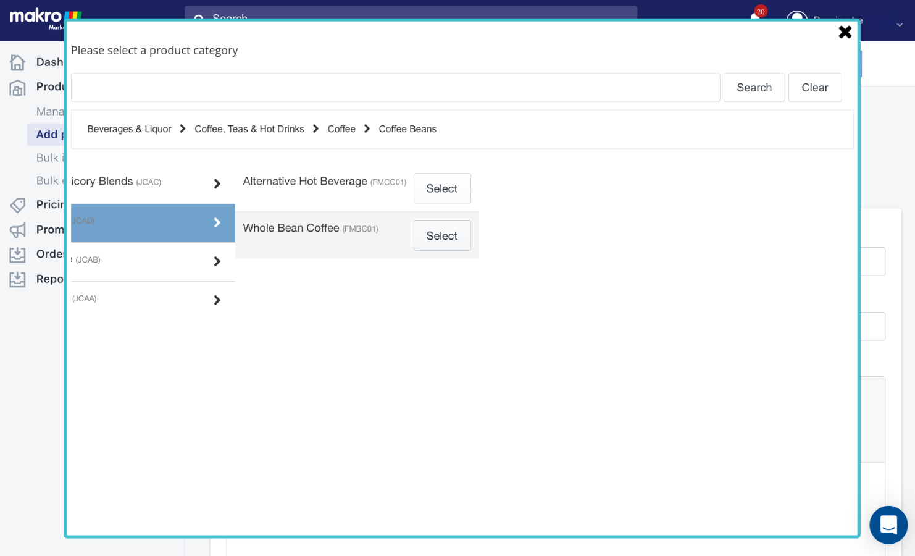Click the Reports download icon in sidebar
Image resolution: width=915 pixels, height=556 pixels.
click(18, 279)
